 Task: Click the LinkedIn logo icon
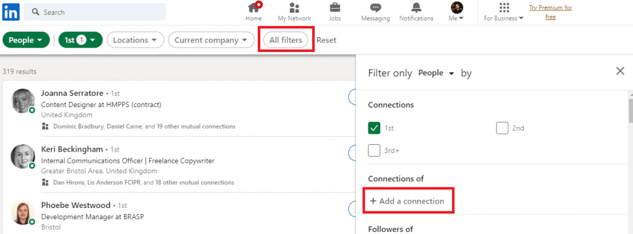pyautogui.click(x=11, y=12)
